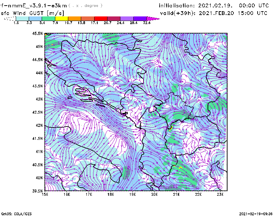Click the 'sfc Wind GUST [m/s]' title

click(32, 13)
